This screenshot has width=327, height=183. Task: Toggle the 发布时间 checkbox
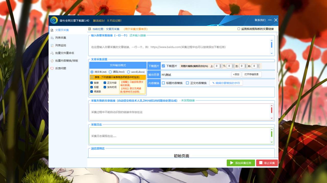coord(105,87)
